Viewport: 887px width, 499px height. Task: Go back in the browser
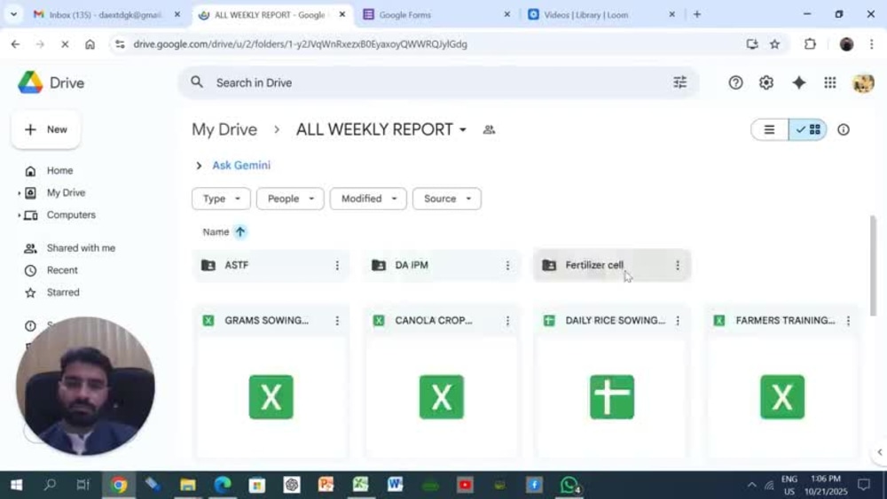(x=15, y=44)
